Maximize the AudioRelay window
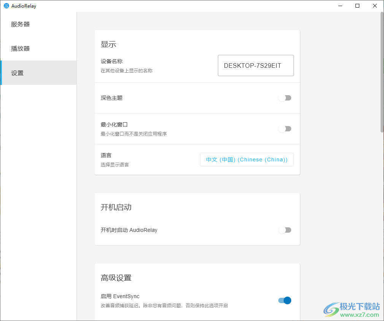The width and height of the screenshot is (384, 321). coord(357,6)
